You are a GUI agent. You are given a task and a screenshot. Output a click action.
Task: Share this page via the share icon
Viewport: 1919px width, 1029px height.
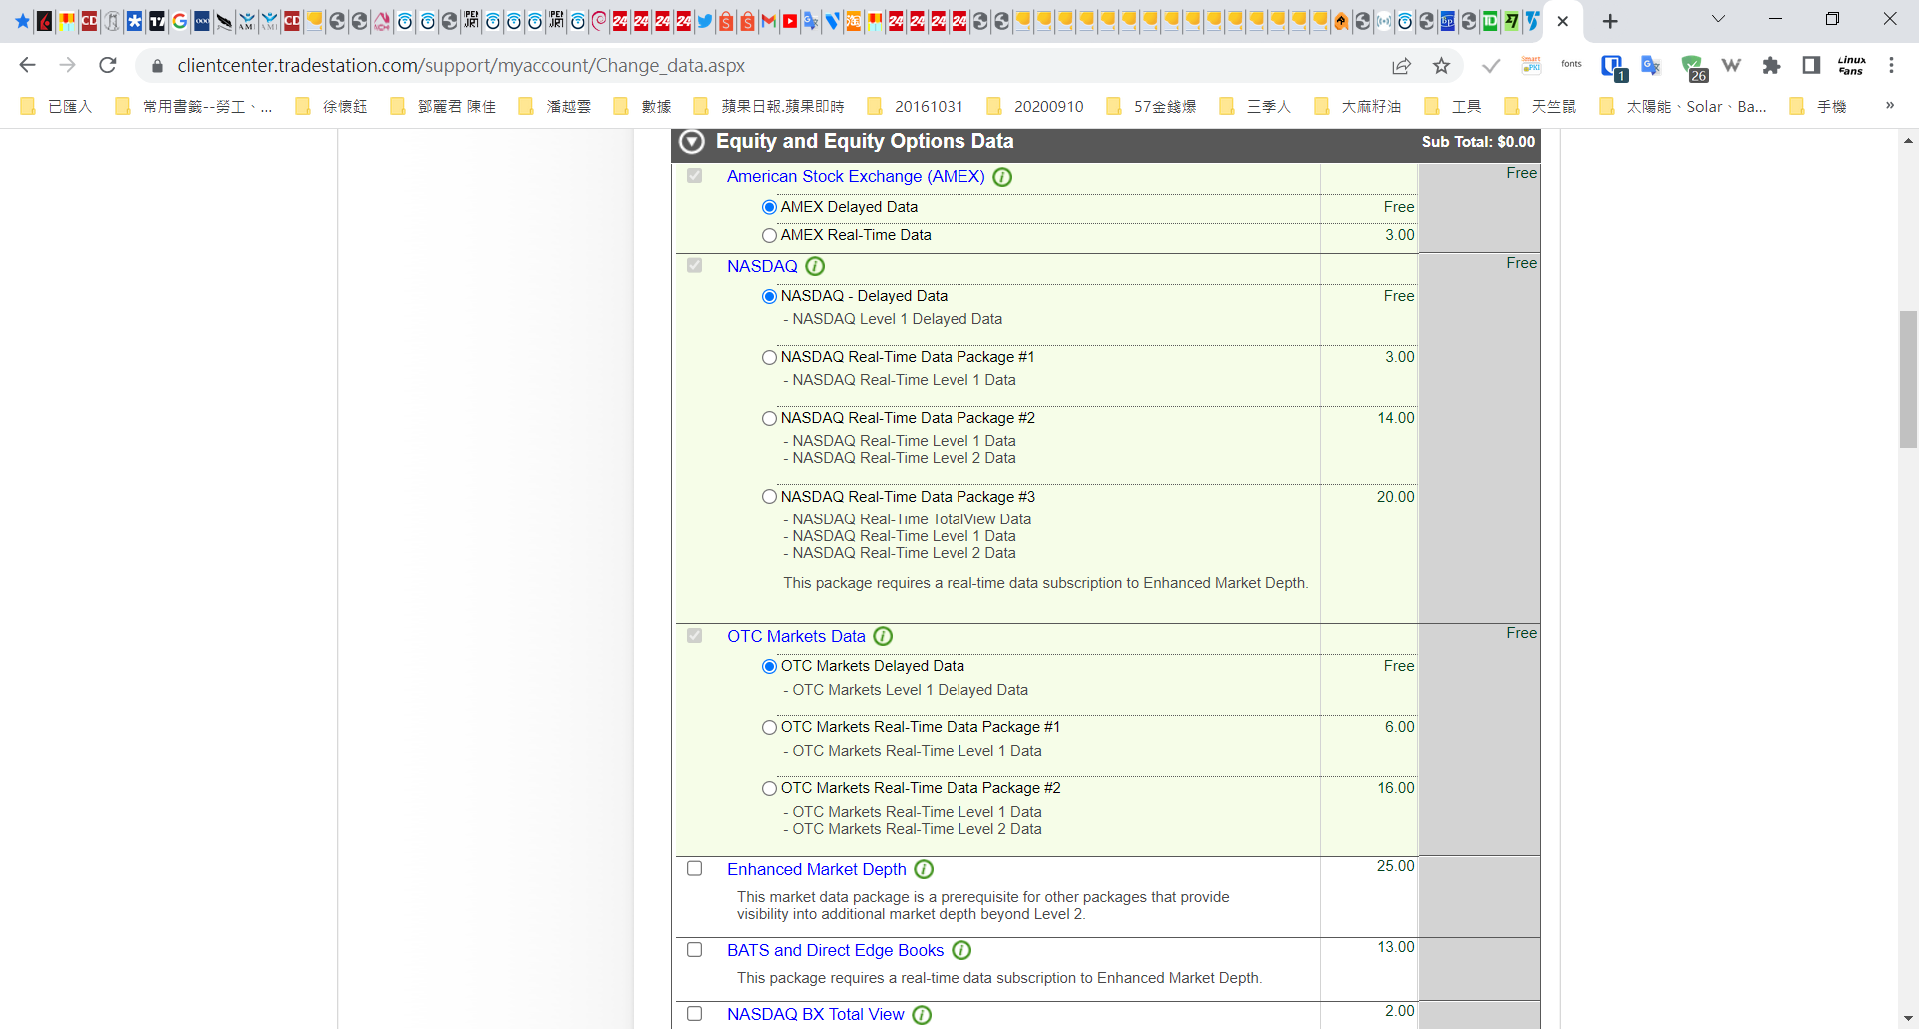click(x=1401, y=65)
